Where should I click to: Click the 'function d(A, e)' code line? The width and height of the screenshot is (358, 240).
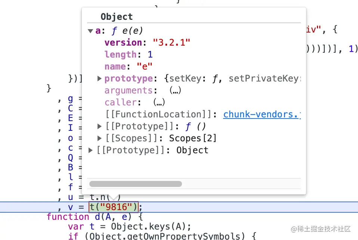(95, 217)
